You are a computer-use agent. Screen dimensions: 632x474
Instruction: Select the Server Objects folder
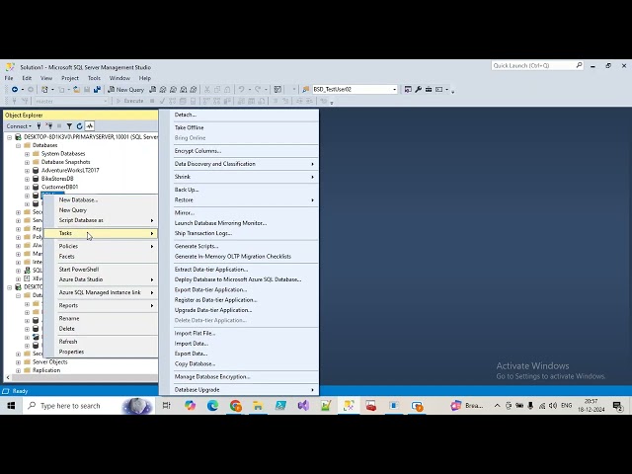[x=50, y=362]
